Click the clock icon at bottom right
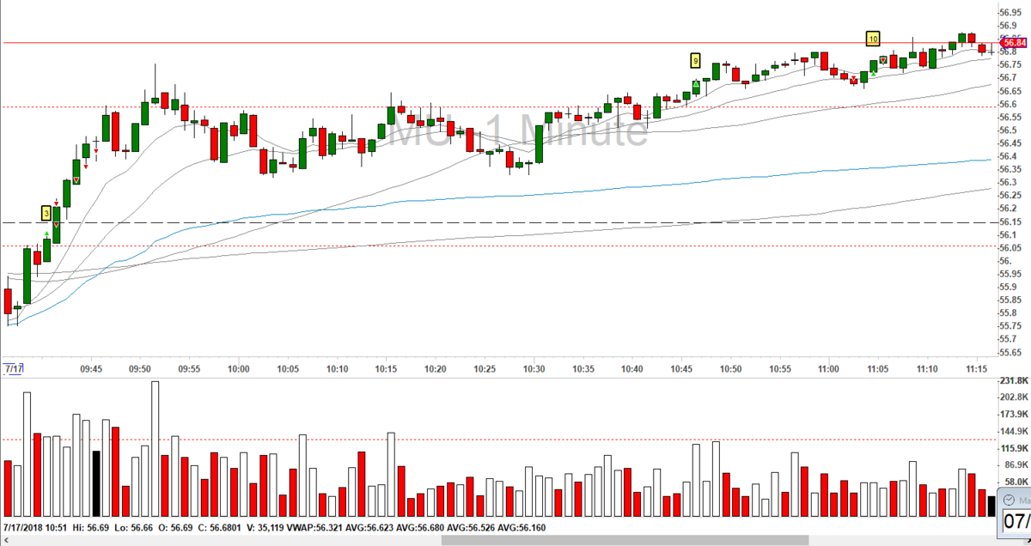1031x546 pixels. coord(1010,500)
